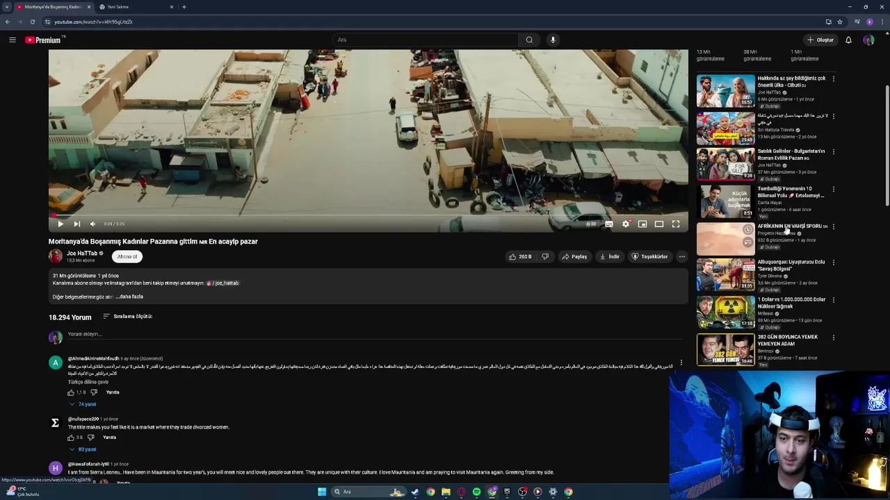
Task: Click the search magnifier button
Action: pyautogui.click(x=529, y=40)
